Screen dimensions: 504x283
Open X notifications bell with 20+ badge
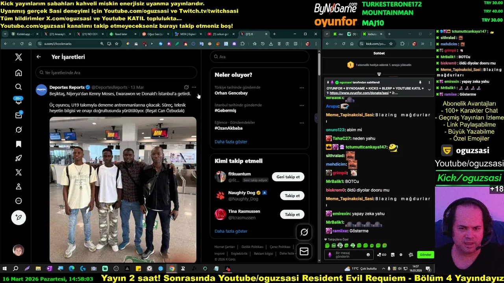(19, 101)
